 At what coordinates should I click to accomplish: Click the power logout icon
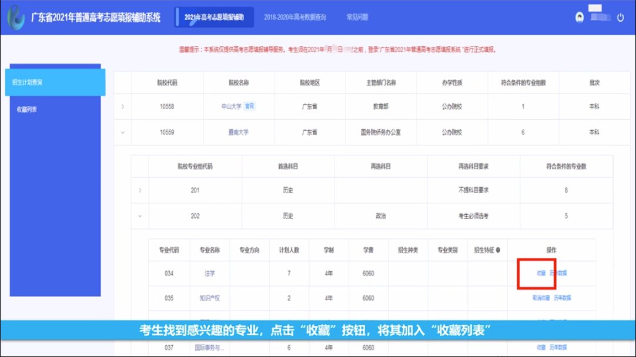(x=620, y=18)
